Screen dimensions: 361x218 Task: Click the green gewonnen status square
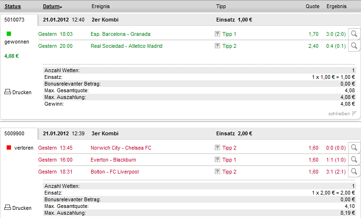pyautogui.click(x=9, y=34)
